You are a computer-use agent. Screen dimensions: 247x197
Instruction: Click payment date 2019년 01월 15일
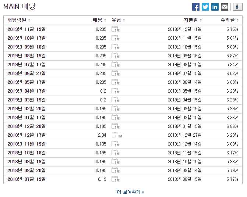[185, 126]
